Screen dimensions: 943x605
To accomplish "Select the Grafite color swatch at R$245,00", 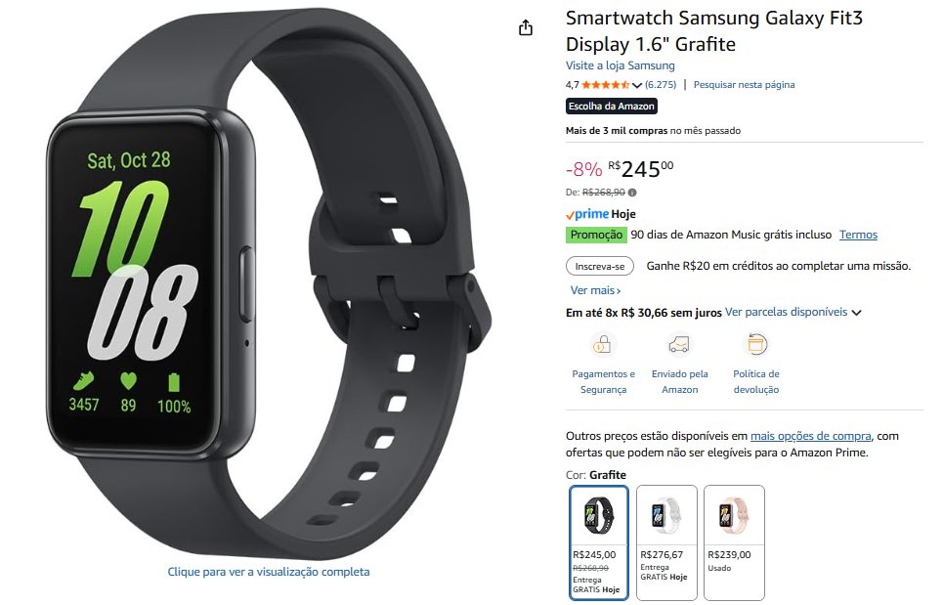I will pos(598,542).
